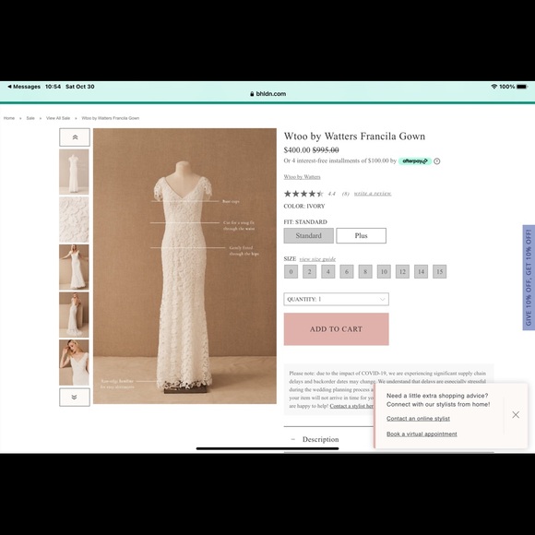
Task: Select thumbnail of model back view
Action: click(74, 315)
